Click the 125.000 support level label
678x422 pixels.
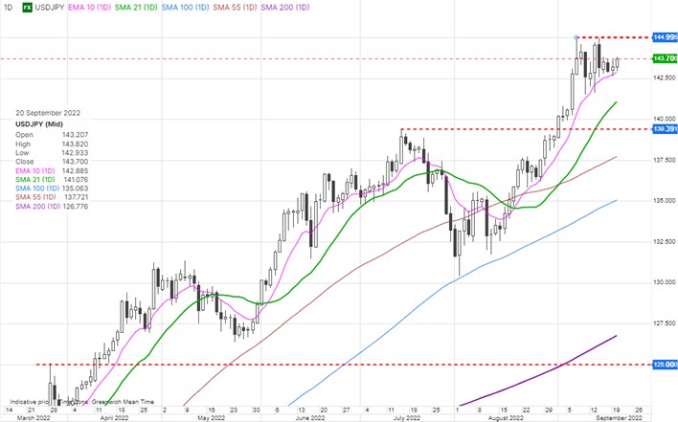tap(665, 365)
